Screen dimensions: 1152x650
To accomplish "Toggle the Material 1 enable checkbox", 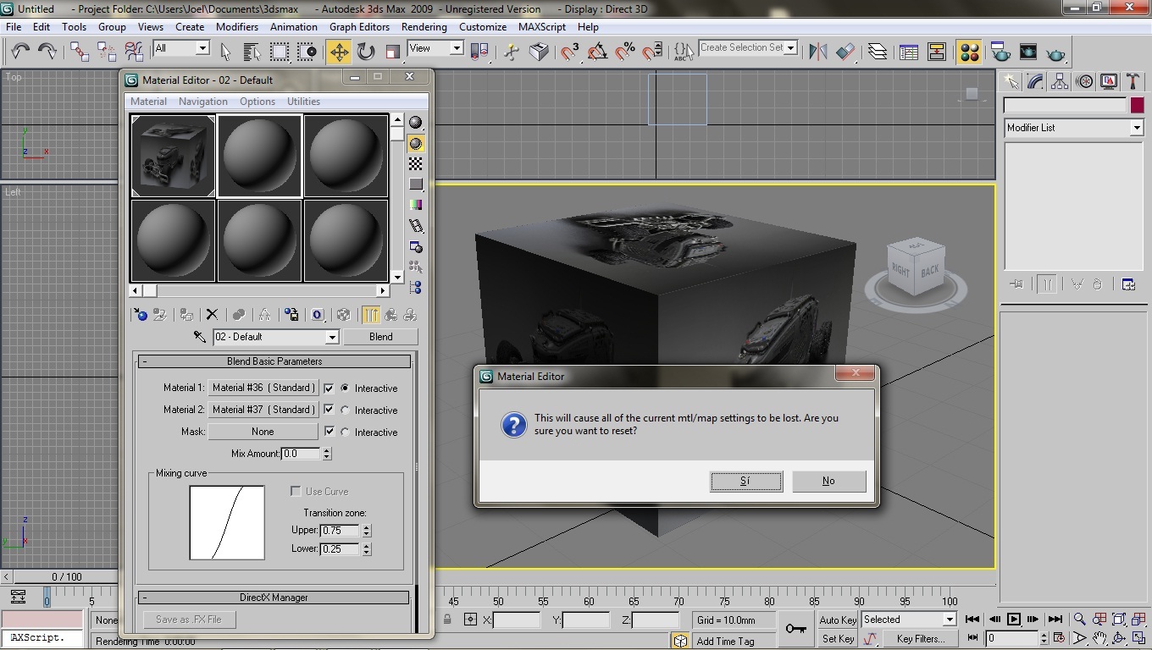I will (329, 388).
